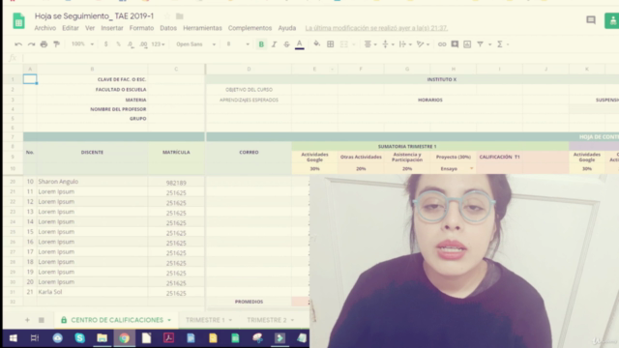The height and width of the screenshot is (348, 619).
Task: Switch to the TRIMESTRE 1 tab
Action: pyautogui.click(x=205, y=320)
